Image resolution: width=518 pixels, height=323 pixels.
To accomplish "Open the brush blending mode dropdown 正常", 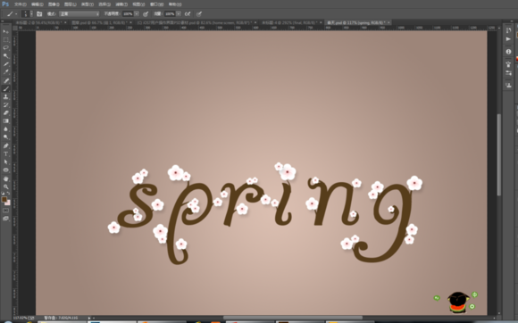I will [x=79, y=14].
